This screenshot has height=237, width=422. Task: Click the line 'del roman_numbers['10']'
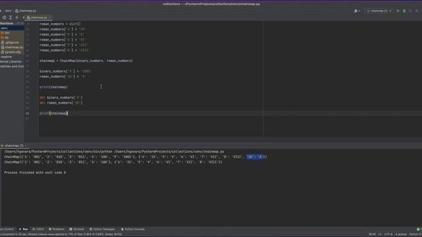(x=61, y=103)
